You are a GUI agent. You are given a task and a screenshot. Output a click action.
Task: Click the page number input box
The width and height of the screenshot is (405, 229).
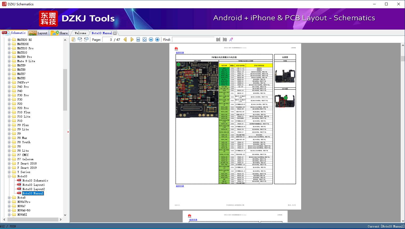(108, 39)
